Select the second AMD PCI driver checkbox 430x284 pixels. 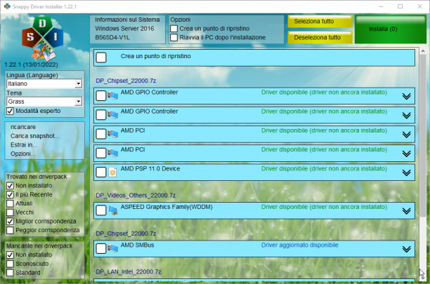pos(101,153)
